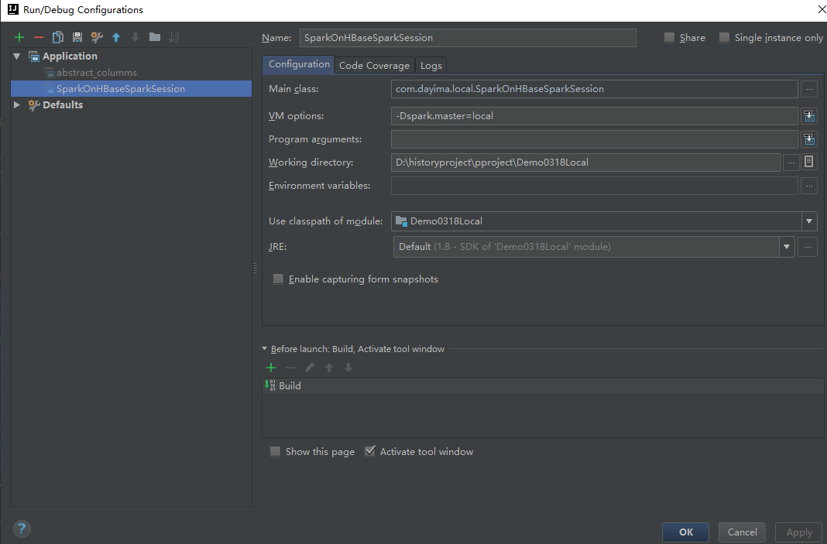Insert path variable for Working directory

point(808,162)
